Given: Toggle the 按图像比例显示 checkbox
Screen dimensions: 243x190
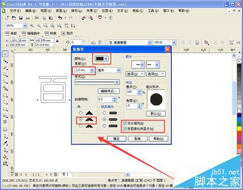Looking at the screenshot, I should [x=125, y=129].
